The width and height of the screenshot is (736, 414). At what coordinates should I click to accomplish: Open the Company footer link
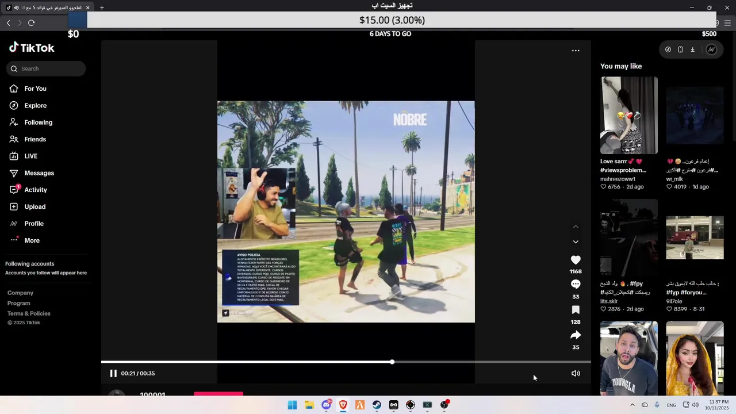20,293
